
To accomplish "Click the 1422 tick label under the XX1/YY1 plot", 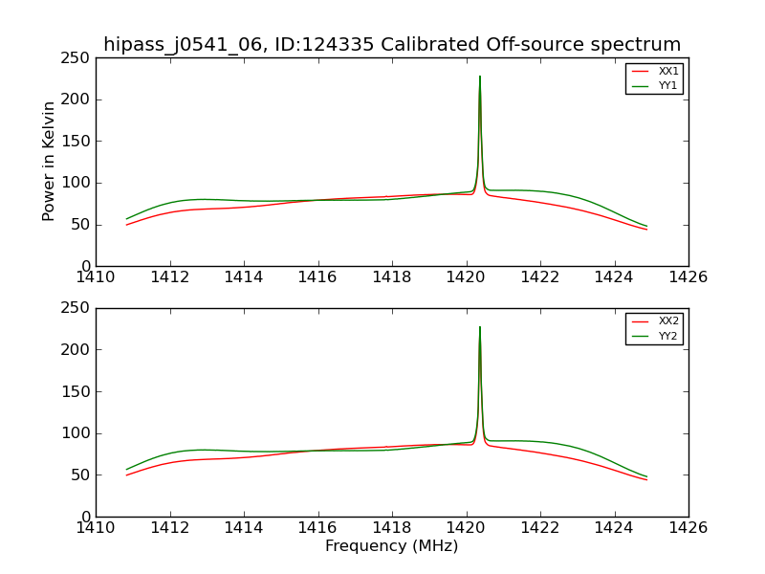I will [x=540, y=277].
